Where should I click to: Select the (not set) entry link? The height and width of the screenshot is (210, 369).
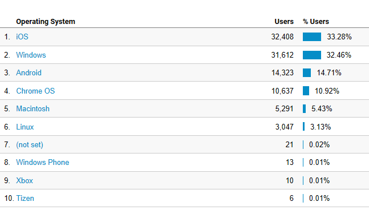[x=30, y=144]
